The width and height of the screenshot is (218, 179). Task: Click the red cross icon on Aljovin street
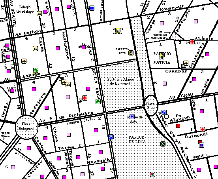pos(192,42)
